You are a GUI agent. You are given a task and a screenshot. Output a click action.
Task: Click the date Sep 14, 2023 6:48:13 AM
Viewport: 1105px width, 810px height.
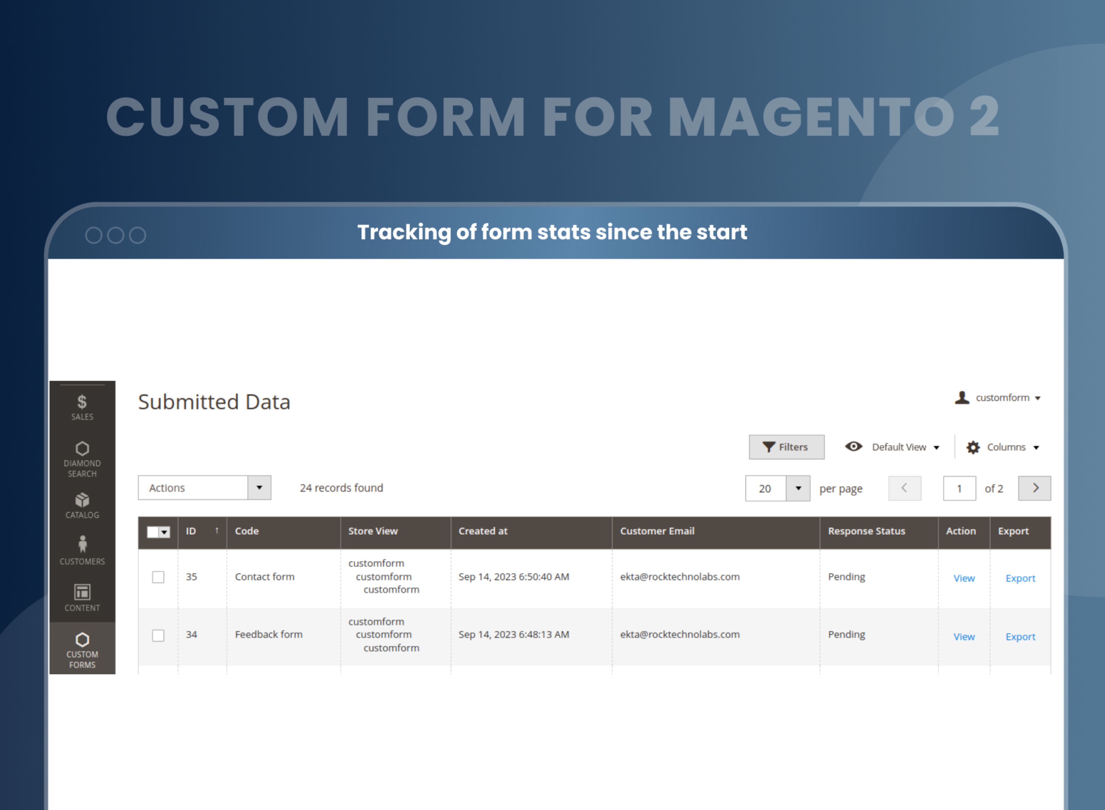(x=514, y=635)
